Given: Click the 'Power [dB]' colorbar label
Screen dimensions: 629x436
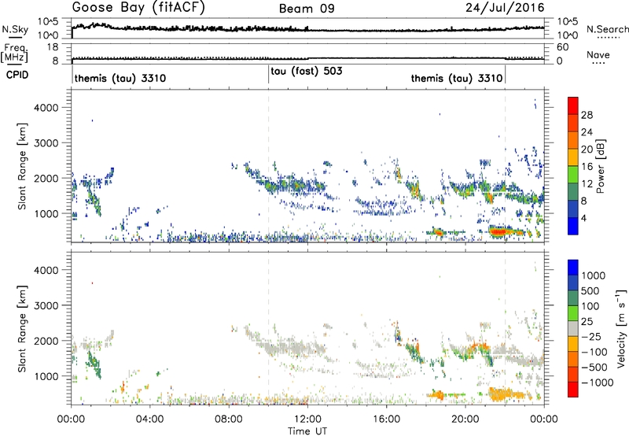Looking at the screenshot, I should coord(600,166).
